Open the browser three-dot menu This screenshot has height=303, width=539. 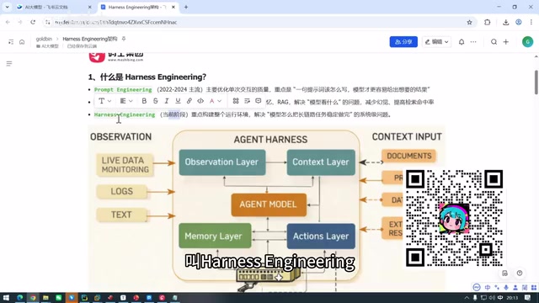[x=531, y=23]
